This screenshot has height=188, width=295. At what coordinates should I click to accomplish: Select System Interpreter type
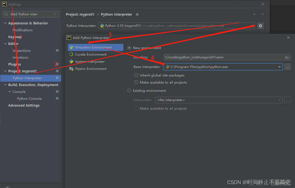click(x=96, y=61)
